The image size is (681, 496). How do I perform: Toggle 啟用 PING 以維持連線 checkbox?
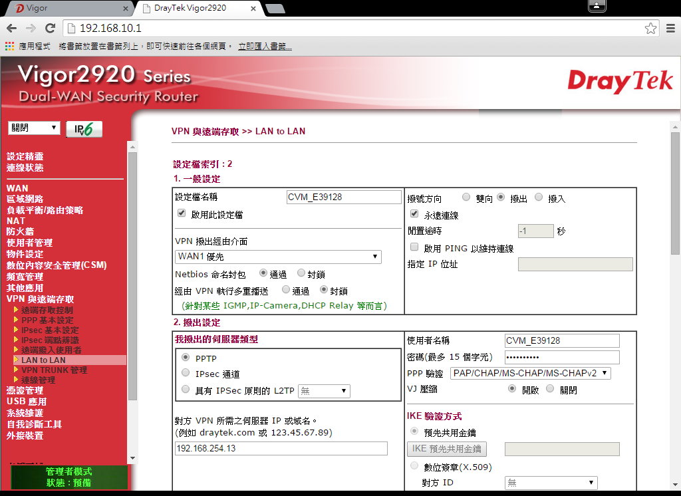coord(414,247)
